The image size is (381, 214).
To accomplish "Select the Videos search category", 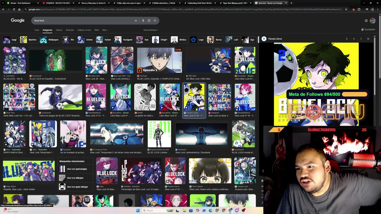I will pyautogui.click(x=59, y=30).
